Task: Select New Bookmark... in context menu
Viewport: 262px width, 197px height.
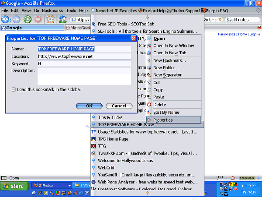Action: tap(174, 60)
